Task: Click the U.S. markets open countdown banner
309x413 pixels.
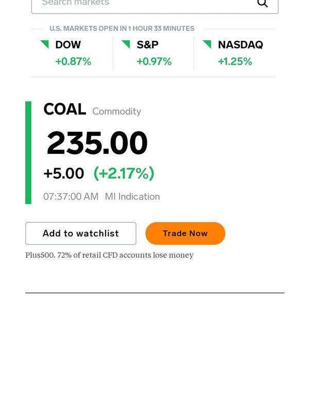Action: click(x=122, y=28)
